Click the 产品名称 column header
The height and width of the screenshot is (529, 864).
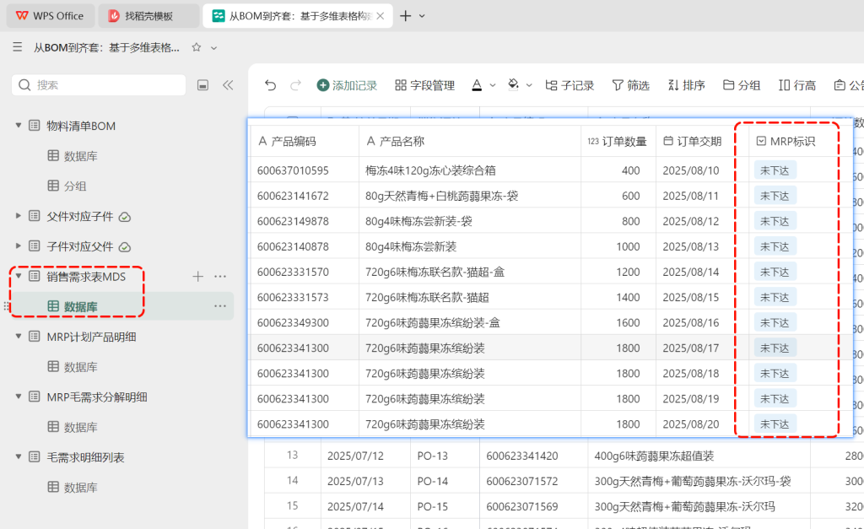[470, 142]
